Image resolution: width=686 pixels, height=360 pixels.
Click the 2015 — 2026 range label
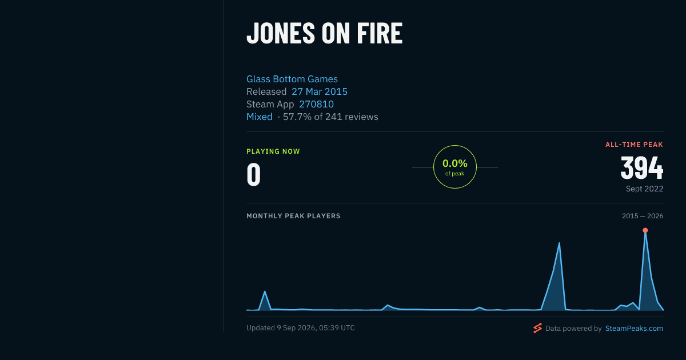pos(643,216)
